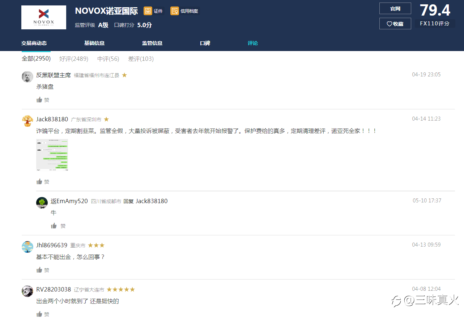Click the comment text 杀猪盘
Image resolution: width=464 pixels, height=319 pixels.
tap(45, 87)
